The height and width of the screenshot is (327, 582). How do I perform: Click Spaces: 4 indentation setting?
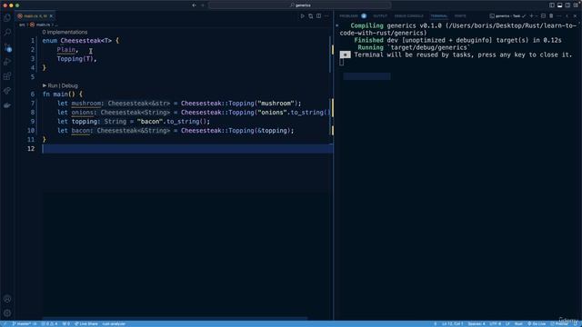(477, 323)
